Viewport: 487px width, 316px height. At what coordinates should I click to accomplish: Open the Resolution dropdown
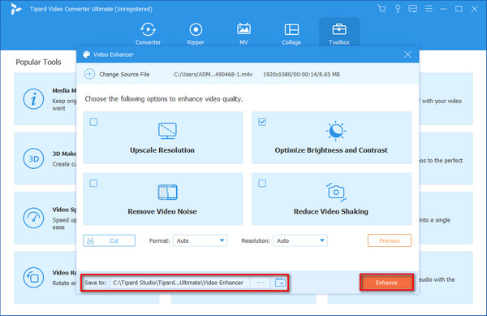point(300,240)
